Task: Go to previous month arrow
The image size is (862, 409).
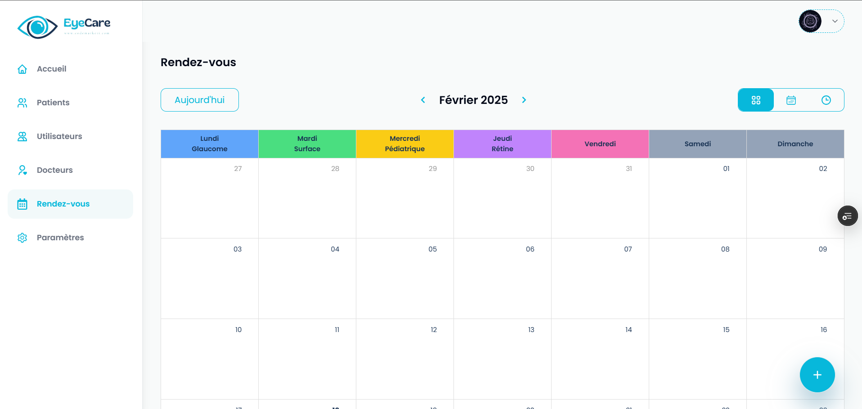Action: [423, 100]
